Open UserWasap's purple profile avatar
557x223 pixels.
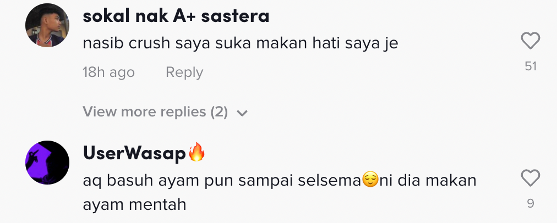(47, 162)
